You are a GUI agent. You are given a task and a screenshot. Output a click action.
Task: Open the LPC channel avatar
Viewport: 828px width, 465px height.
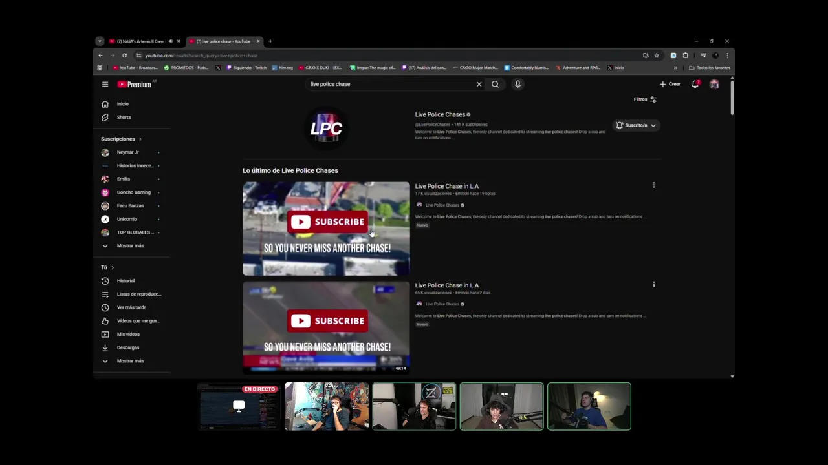click(x=326, y=128)
